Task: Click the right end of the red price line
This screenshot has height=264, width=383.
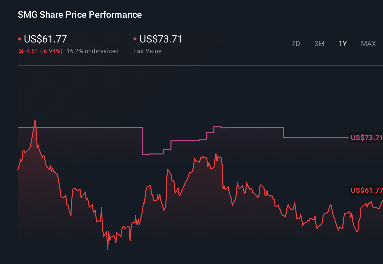Action: coord(382,200)
